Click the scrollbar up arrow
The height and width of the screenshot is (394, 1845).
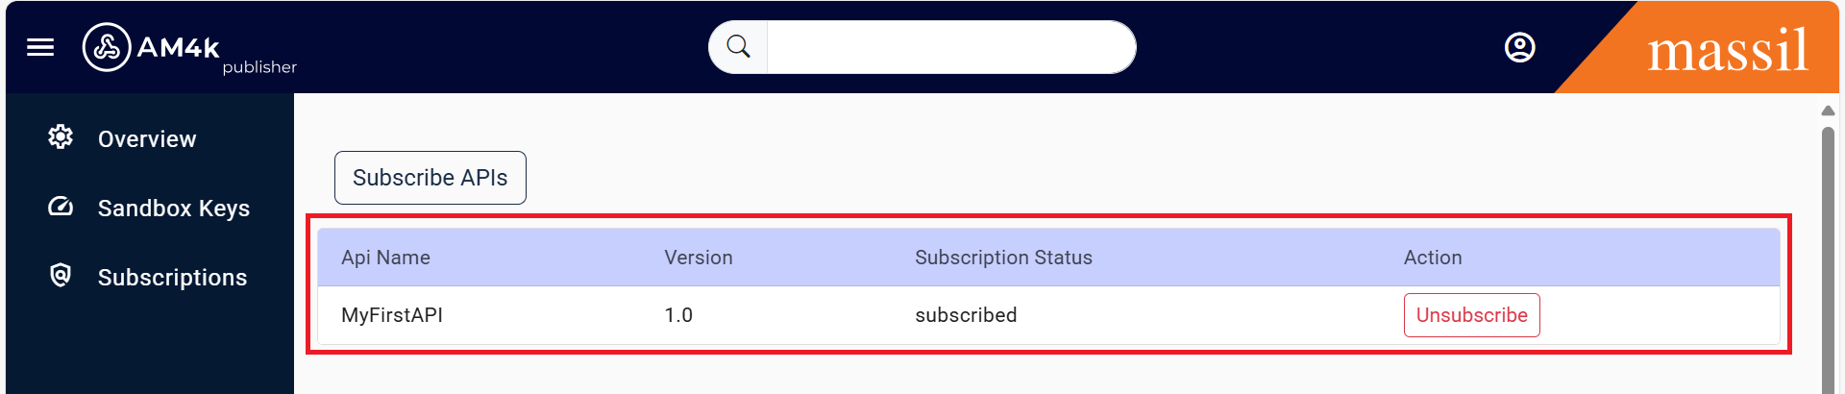1828,111
